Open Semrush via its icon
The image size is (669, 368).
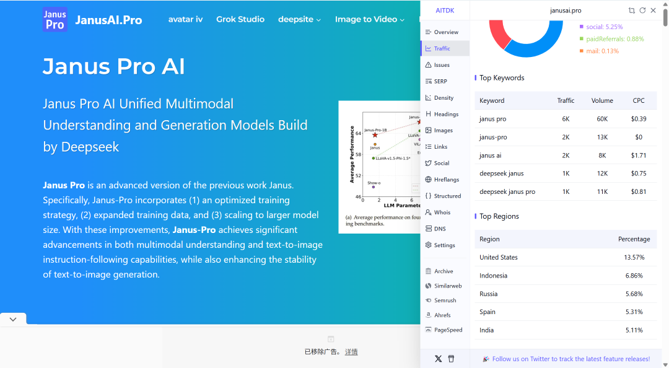click(429, 300)
